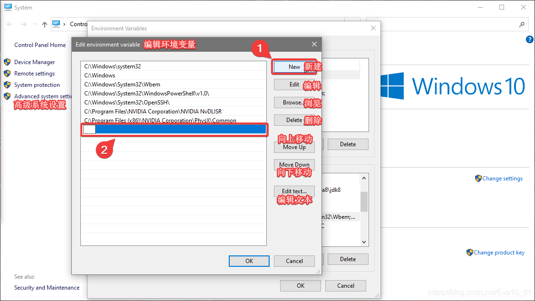Click the scrollbar down arrow in system variables
Screen dimensions: 535x301
pyautogui.click(x=364, y=242)
